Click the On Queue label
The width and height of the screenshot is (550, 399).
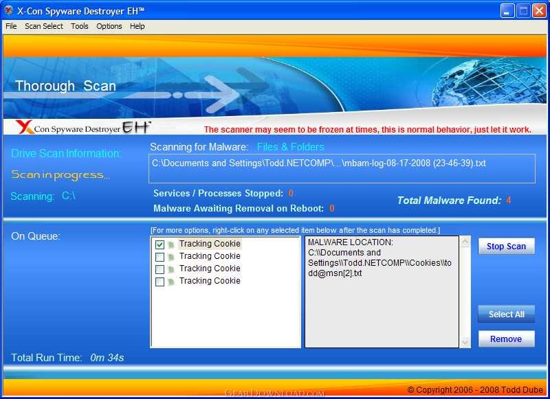36,236
